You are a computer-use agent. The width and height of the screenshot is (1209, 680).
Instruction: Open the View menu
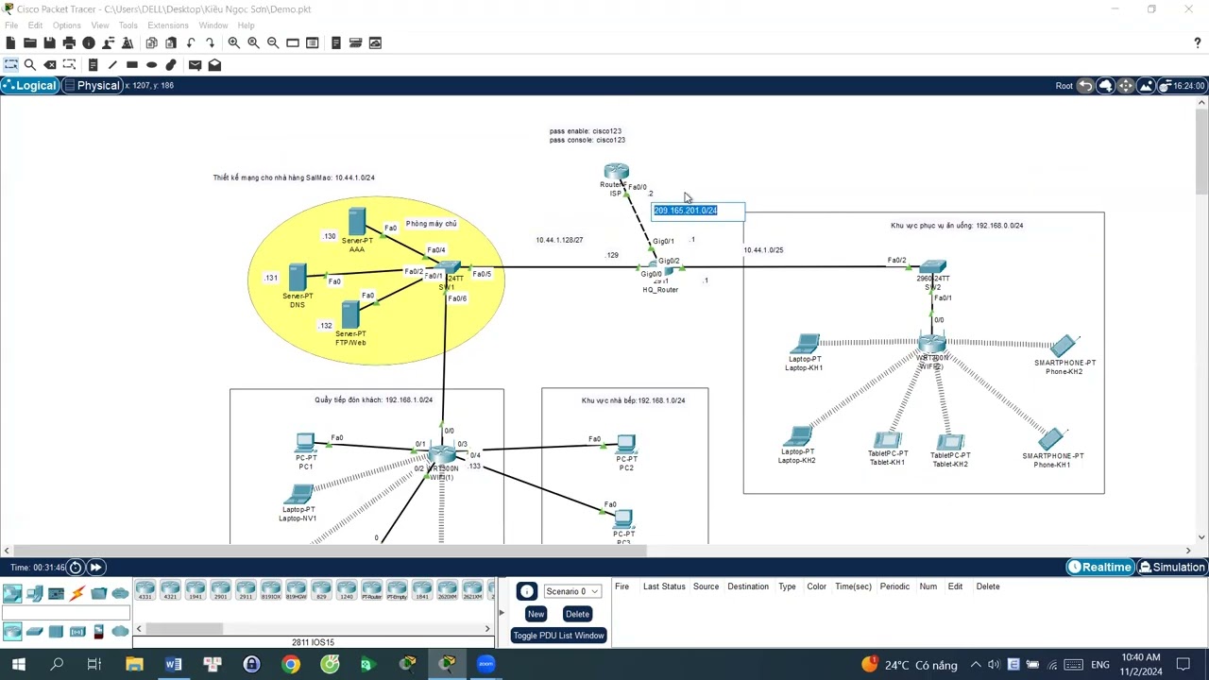click(99, 25)
